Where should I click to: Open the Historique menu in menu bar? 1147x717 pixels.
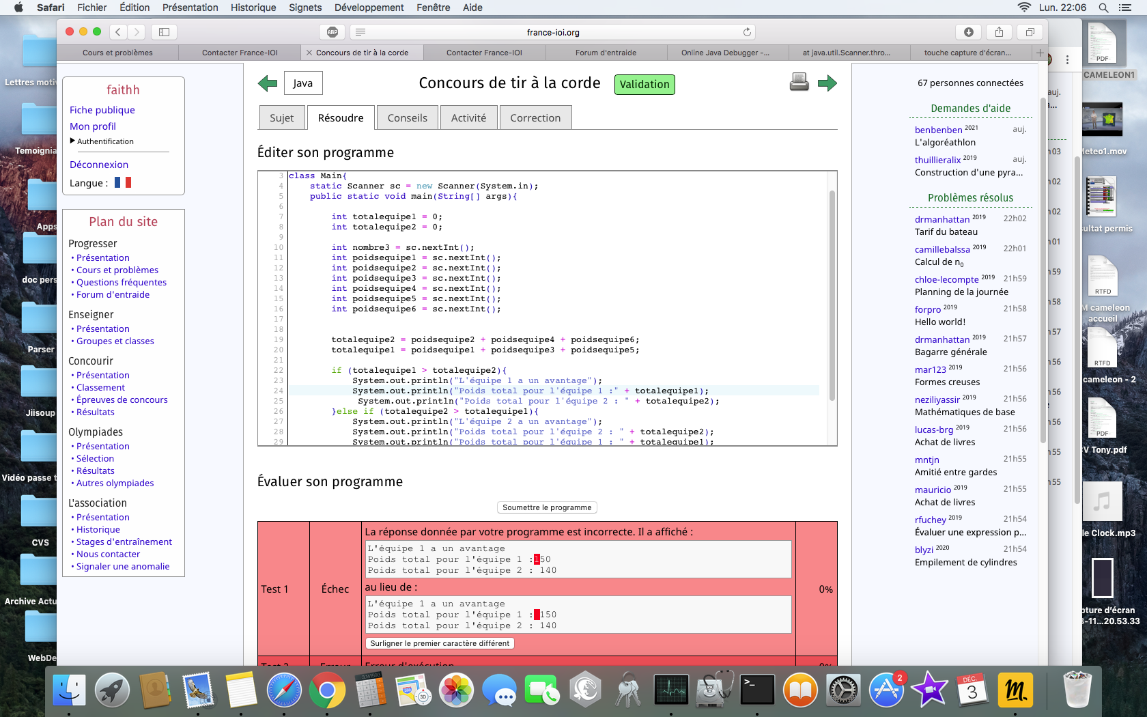(253, 8)
